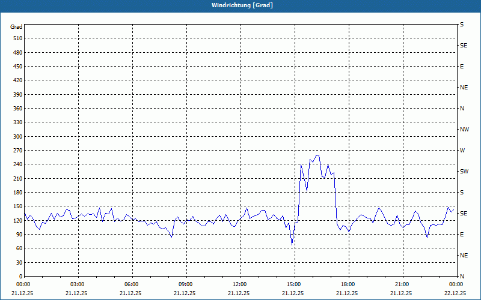
Task: Select the 360 y-axis value
Action: coord(18,109)
